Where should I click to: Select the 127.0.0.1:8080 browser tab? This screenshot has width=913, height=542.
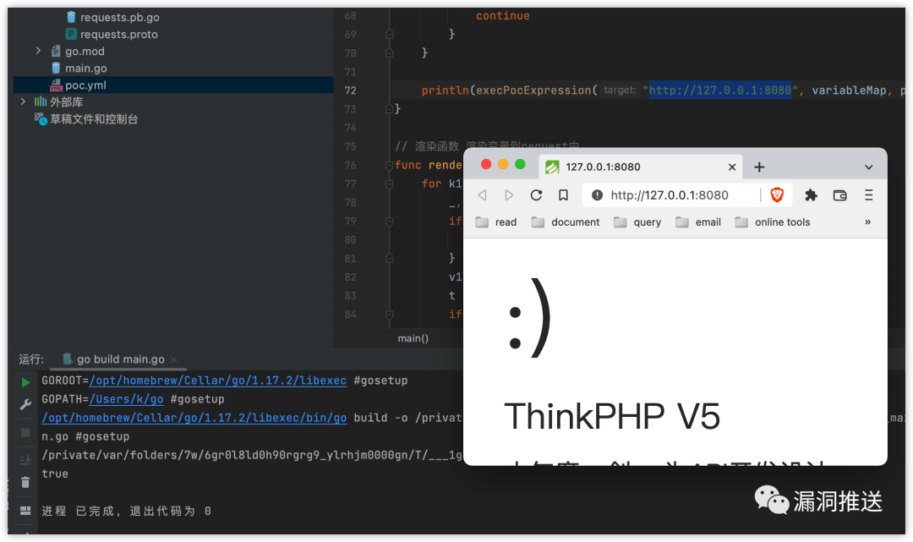pos(641,167)
